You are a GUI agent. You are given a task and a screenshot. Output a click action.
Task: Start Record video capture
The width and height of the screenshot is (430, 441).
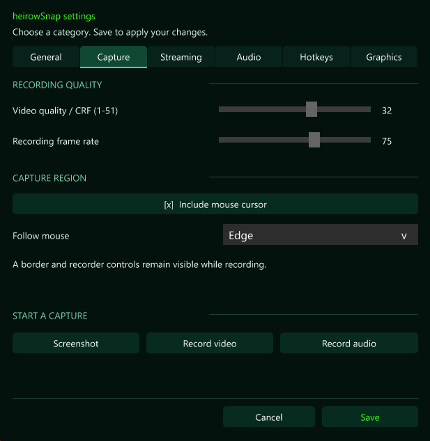[210, 343]
